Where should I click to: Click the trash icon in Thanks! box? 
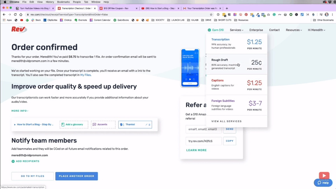click(150, 125)
